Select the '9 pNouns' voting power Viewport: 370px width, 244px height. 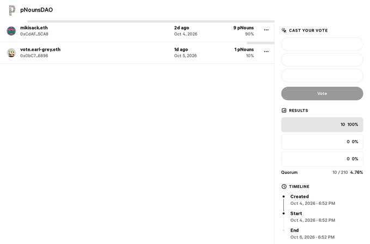[x=244, y=28]
